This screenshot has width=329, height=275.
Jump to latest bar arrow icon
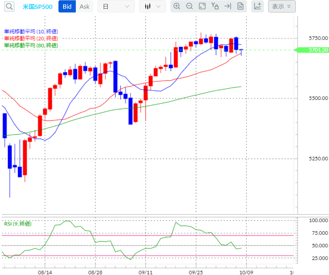coord(228,6)
